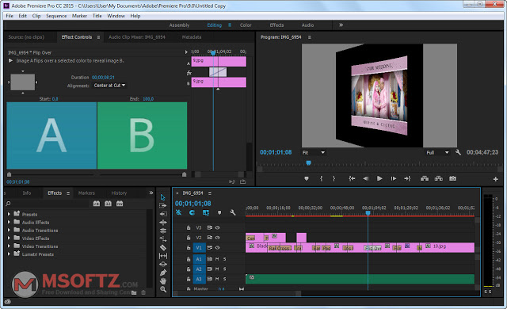Expand the Video Effects folder

9,238
